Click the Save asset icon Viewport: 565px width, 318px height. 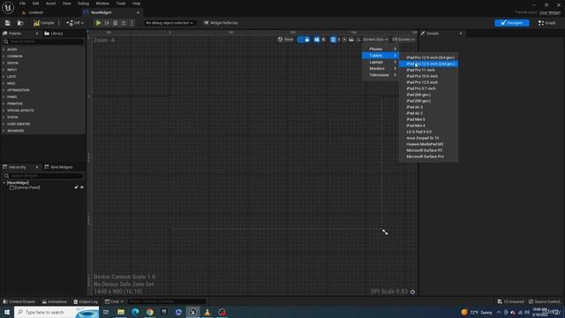[x=8, y=23]
